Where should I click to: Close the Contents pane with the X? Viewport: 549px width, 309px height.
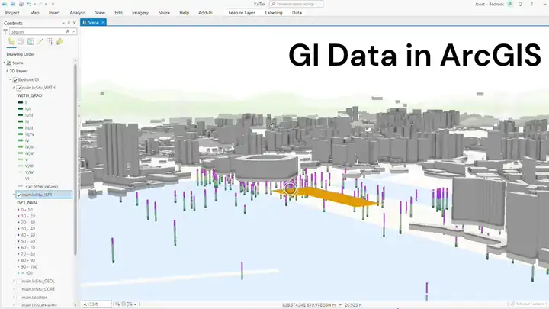pyautogui.click(x=74, y=23)
